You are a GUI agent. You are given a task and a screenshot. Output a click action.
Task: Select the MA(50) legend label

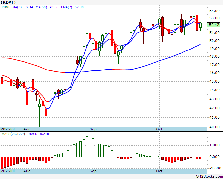[x=41, y=7]
